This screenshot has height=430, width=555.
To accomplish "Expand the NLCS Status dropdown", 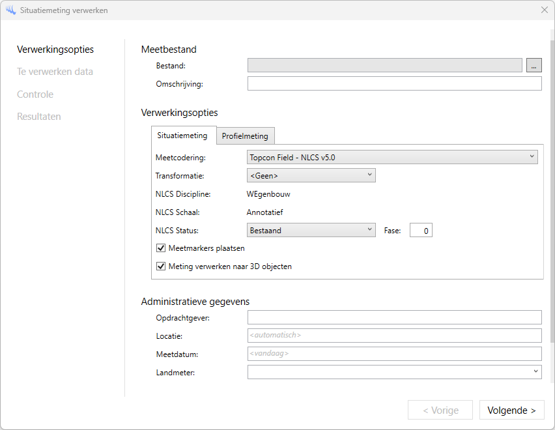I will click(311, 230).
